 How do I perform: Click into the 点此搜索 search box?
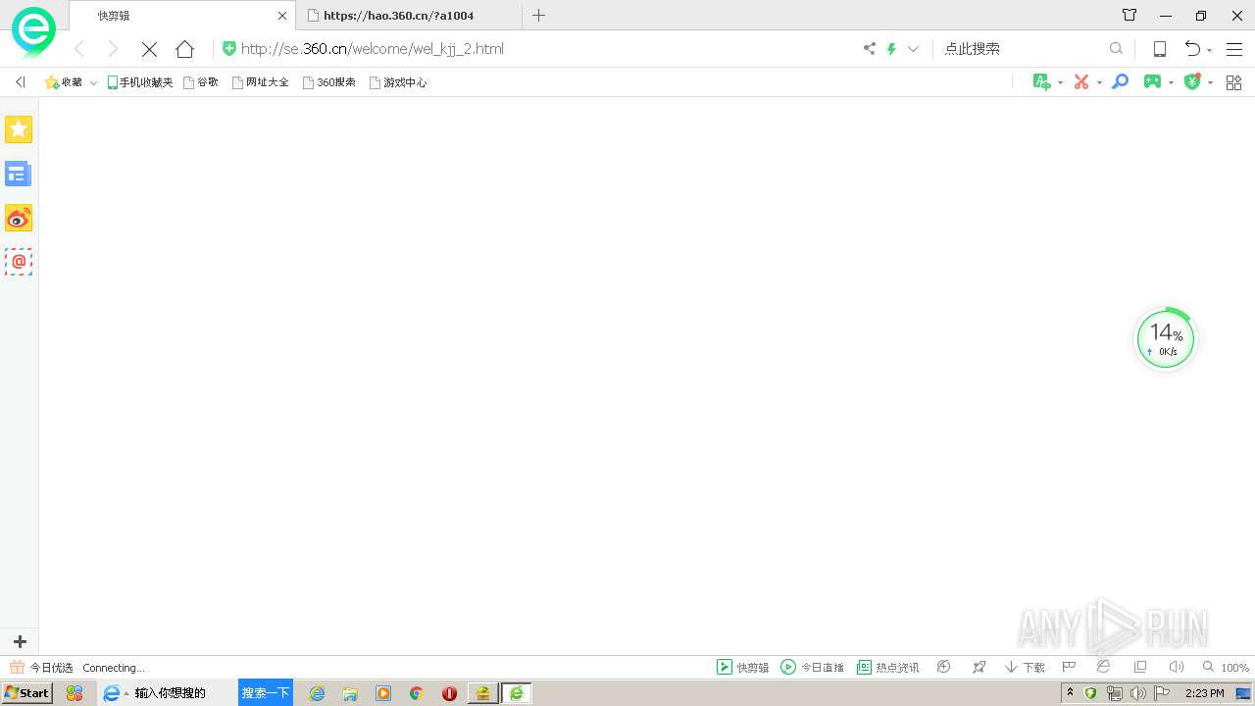point(1020,48)
